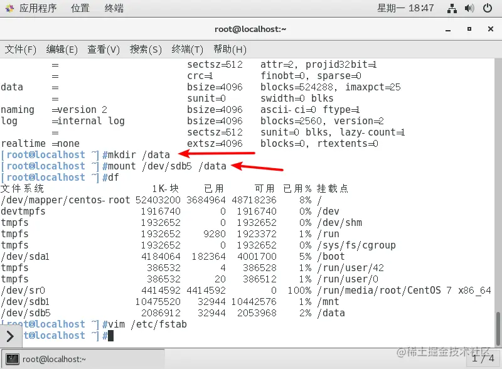Open the 文件(F) menu

click(20, 50)
